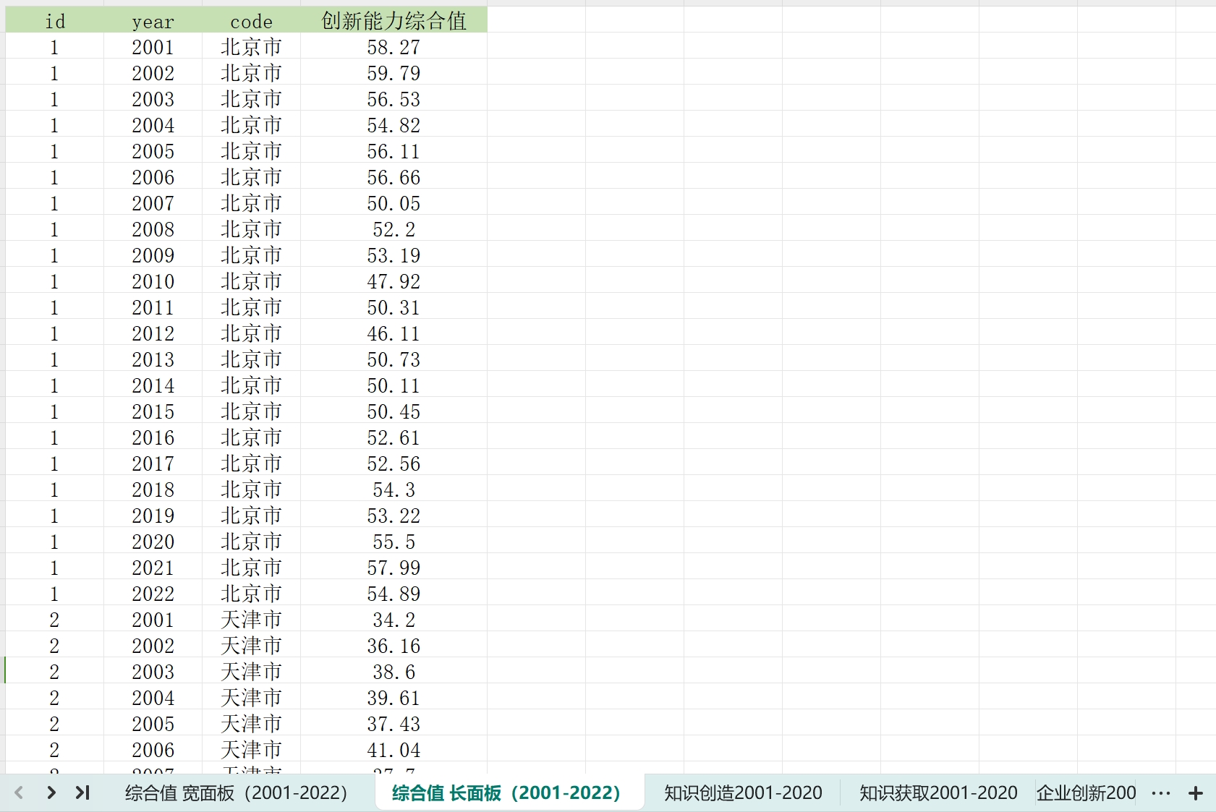This screenshot has width=1216, height=812.
Task: Select cell containing 52.61
Action: [394, 437]
